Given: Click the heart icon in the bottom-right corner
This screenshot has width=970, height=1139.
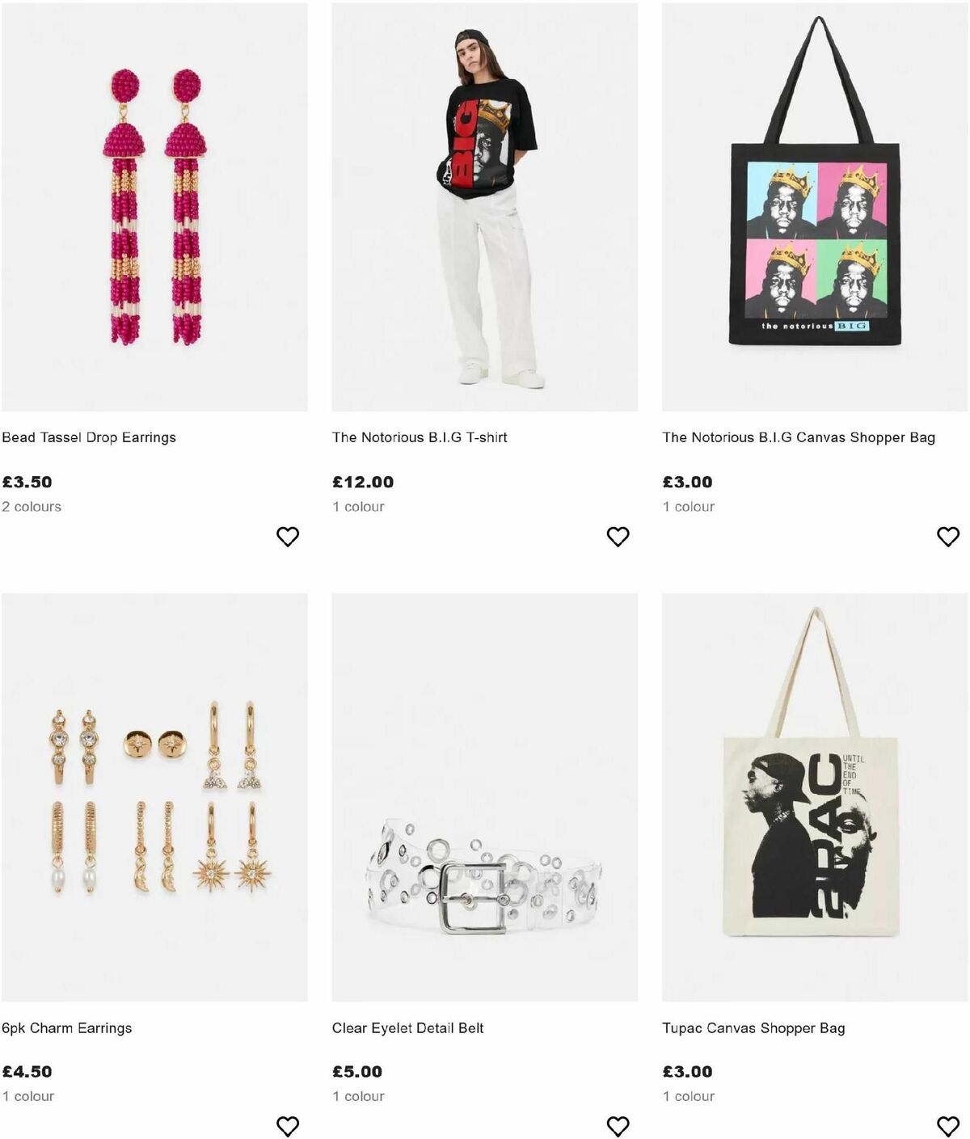Looking at the screenshot, I should (947, 1124).
